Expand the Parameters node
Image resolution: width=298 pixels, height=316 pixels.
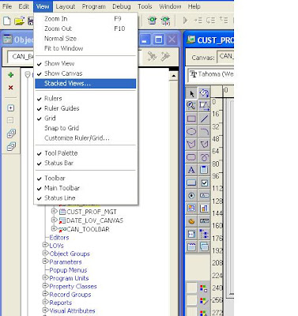[x=45, y=261]
